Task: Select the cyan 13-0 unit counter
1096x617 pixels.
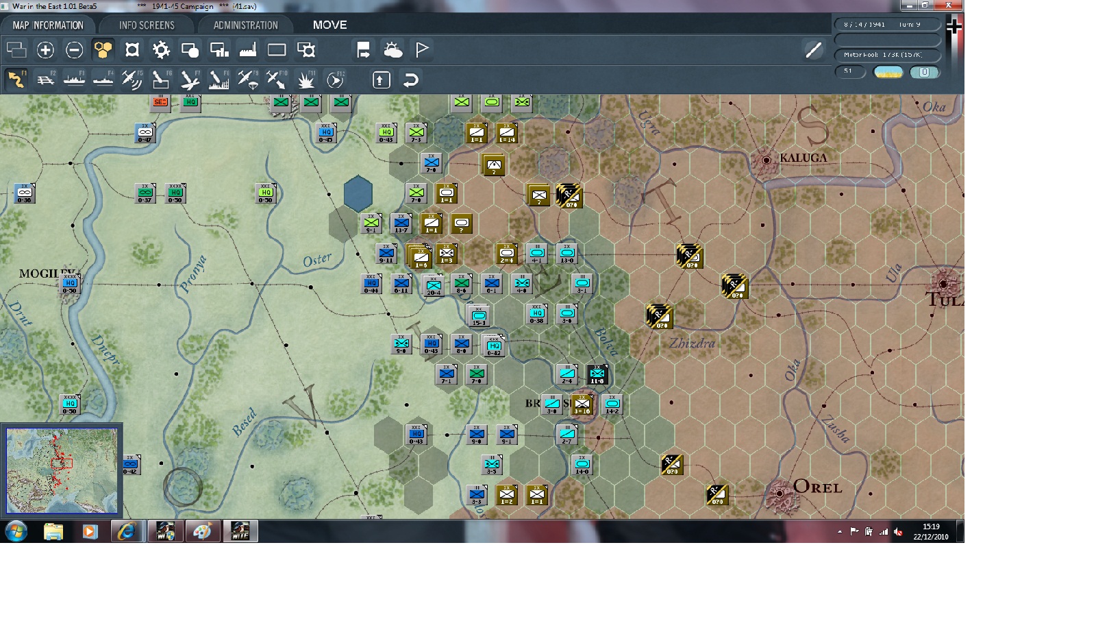Action: (x=567, y=254)
